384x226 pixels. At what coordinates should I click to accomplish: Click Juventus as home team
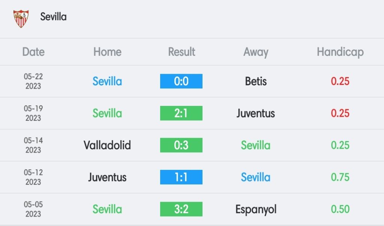[x=107, y=177]
